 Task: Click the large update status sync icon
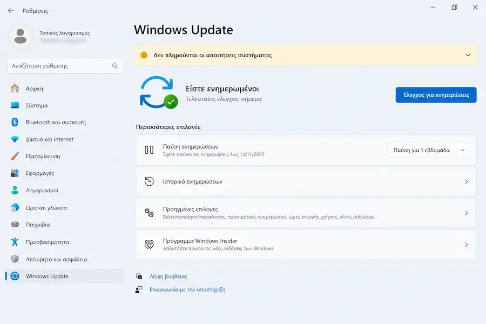[159, 92]
